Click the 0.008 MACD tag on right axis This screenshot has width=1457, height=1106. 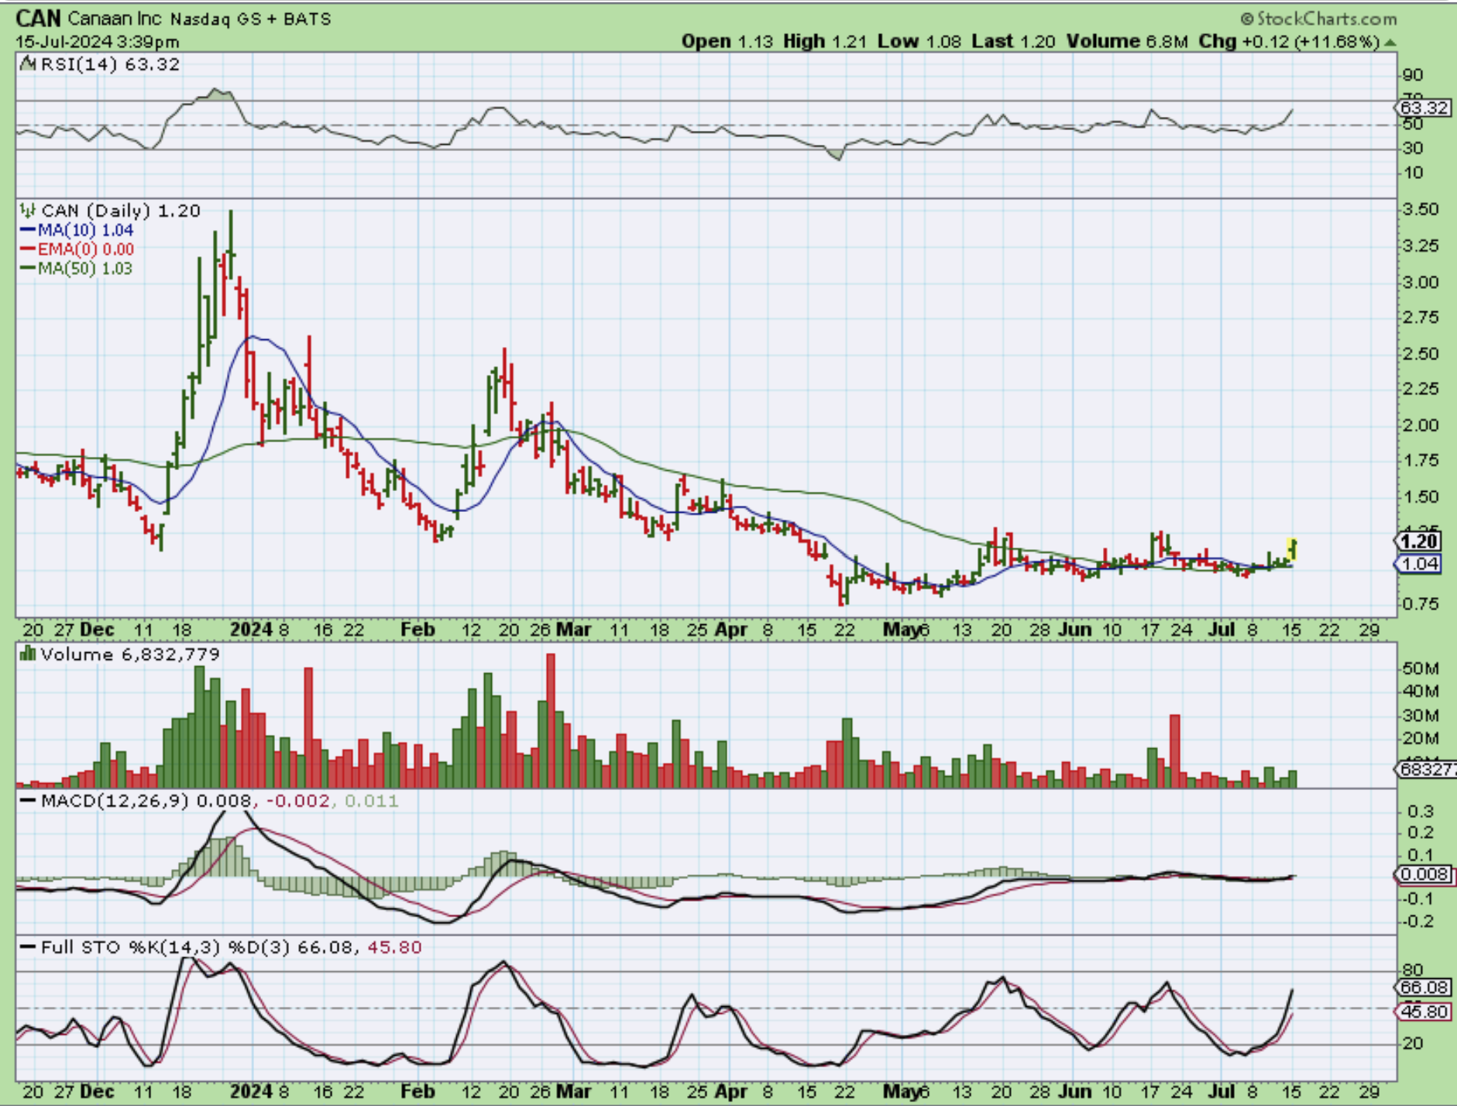pyautogui.click(x=1424, y=874)
